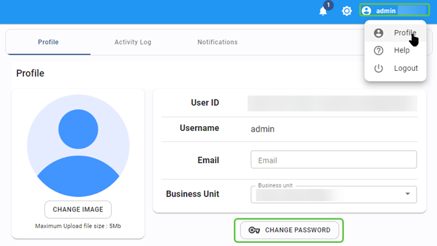Switch to the Activity Log tab
The width and height of the screenshot is (437, 246).
click(133, 42)
